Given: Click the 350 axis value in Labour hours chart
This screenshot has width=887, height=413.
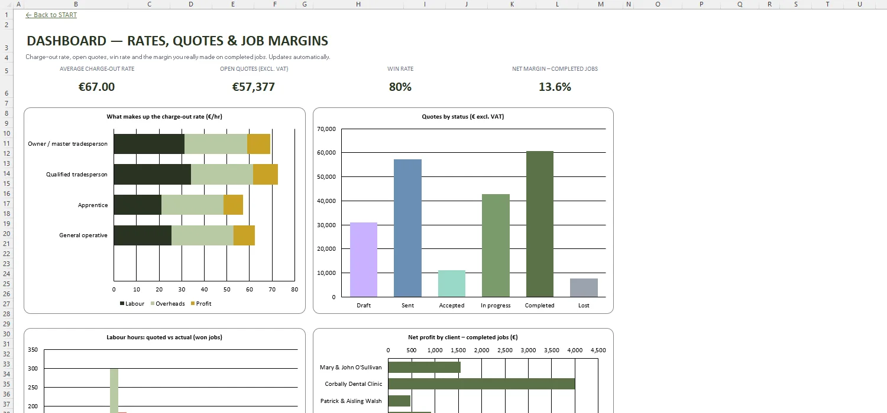Looking at the screenshot, I should pos(33,350).
